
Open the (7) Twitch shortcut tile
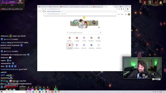(84, 39)
